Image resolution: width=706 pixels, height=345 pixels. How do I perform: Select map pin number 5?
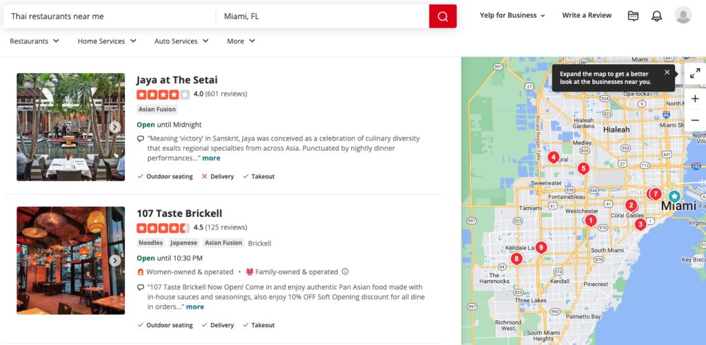click(x=583, y=169)
